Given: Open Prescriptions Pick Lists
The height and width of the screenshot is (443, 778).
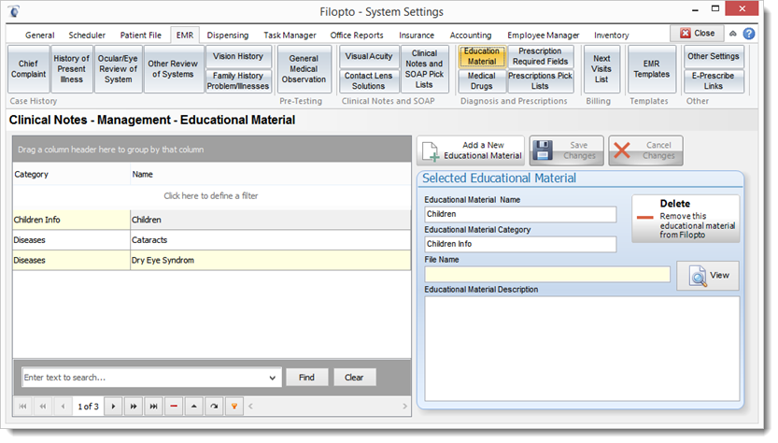Looking at the screenshot, I should (x=541, y=81).
